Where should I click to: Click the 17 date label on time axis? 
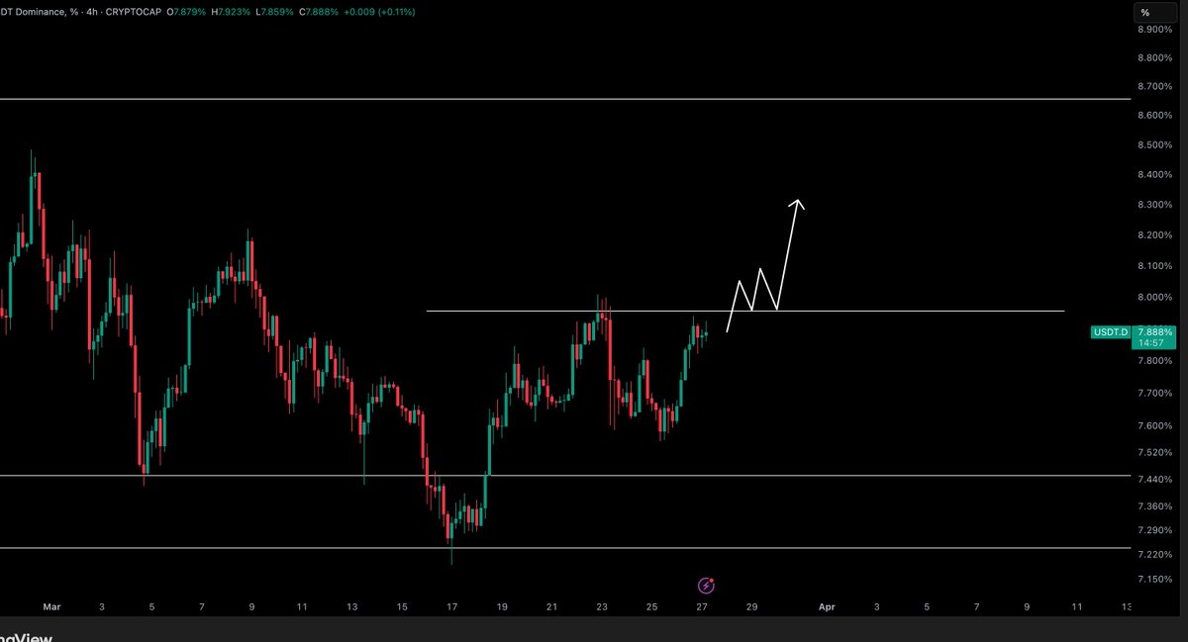(451, 606)
